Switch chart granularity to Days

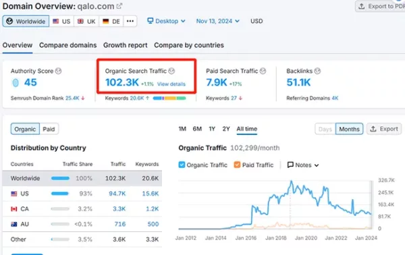coord(325,129)
